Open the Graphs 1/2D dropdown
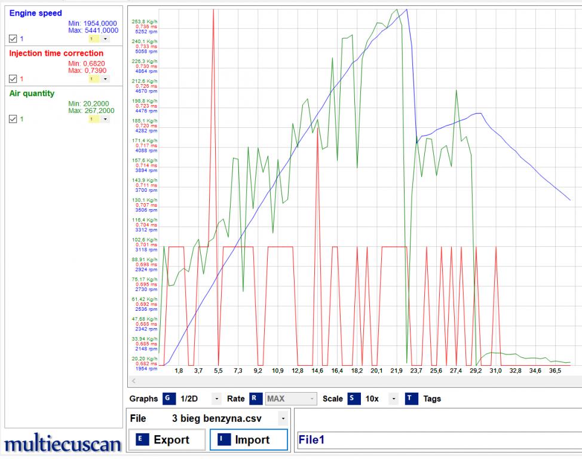The width and height of the screenshot is (582, 459). click(216, 399)
